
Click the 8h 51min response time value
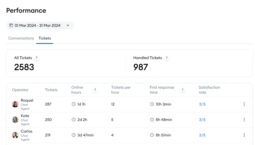[x=163, y=135]
